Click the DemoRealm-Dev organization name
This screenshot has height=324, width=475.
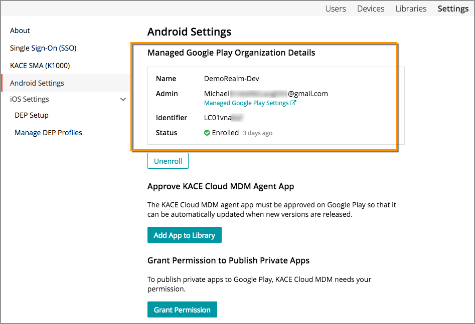(x=232, y=79)
